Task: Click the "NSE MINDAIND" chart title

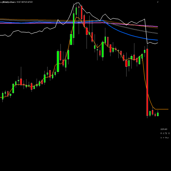Action: point(25,2)
